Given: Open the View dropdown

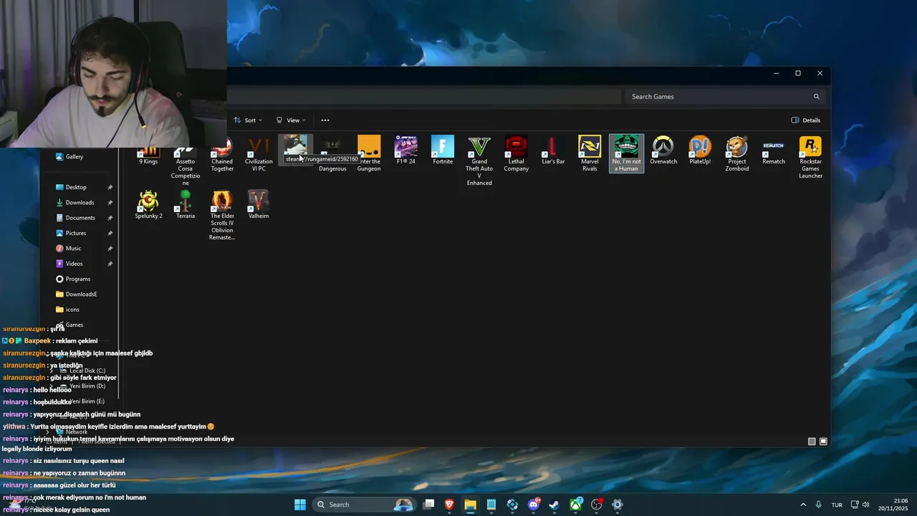Looking at the screenshot, I should pyautogui.click(x=291, y=120).
